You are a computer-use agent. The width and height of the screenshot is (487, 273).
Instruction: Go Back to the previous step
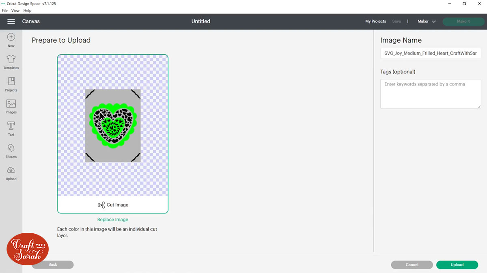[52, 264]
